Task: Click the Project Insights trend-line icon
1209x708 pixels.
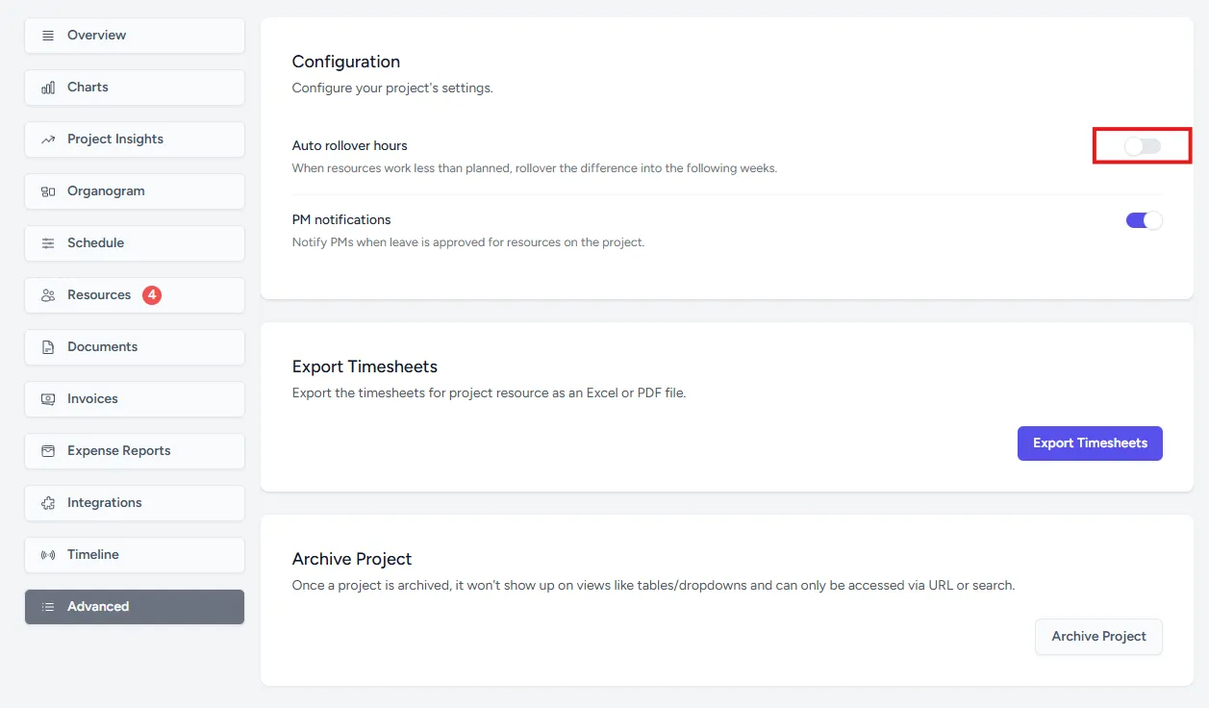Action: coord(48,139)
